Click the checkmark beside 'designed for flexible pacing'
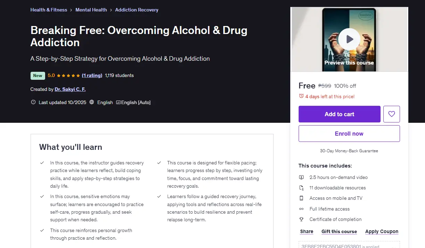Viewport: 425px width, 248px height. pos(159,163)
